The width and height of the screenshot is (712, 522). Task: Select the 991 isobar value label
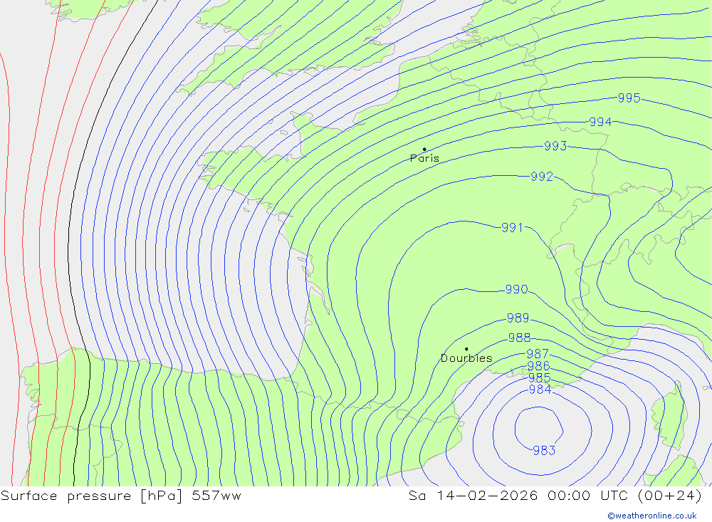[512, 228]
